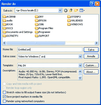Screen dimensions: 101x105
Task: Open the Custom template settings
Action: point(91,65)
